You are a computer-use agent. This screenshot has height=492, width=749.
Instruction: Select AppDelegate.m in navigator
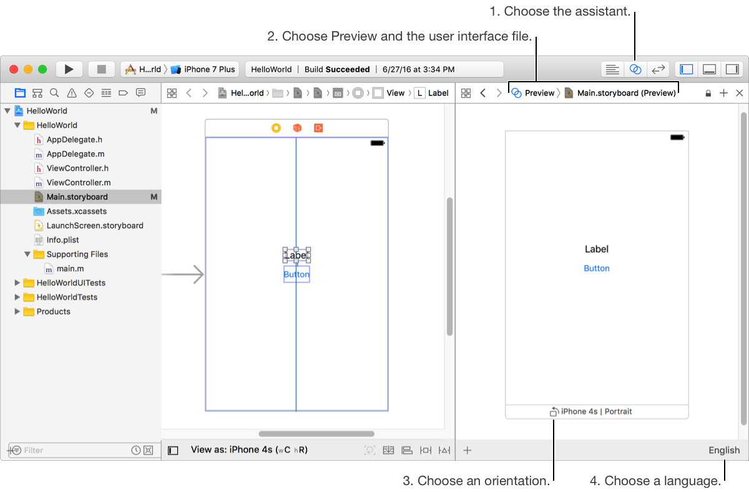click(x=76, y=154)
